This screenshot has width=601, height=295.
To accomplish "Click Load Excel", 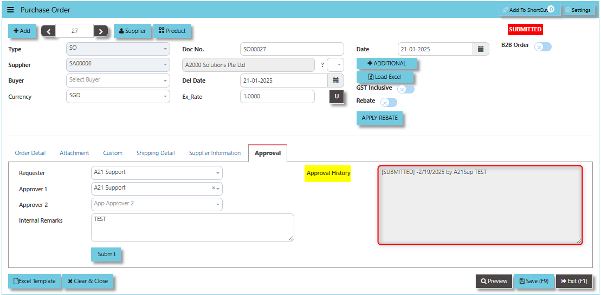I will pyautogui.click(x=385, y=77).
